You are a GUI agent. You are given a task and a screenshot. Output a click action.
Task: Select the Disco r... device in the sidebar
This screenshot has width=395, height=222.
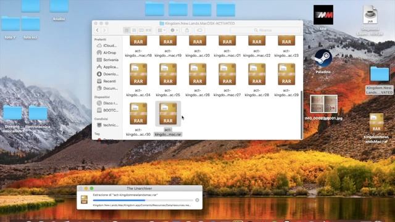pos(107,103)
